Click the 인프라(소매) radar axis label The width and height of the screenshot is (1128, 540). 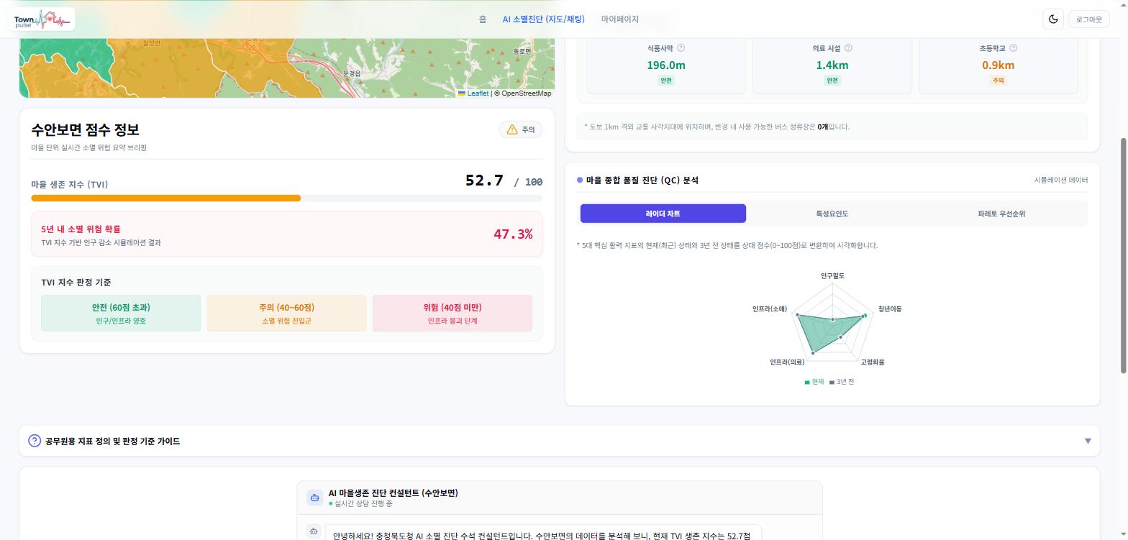pos(769,309)
